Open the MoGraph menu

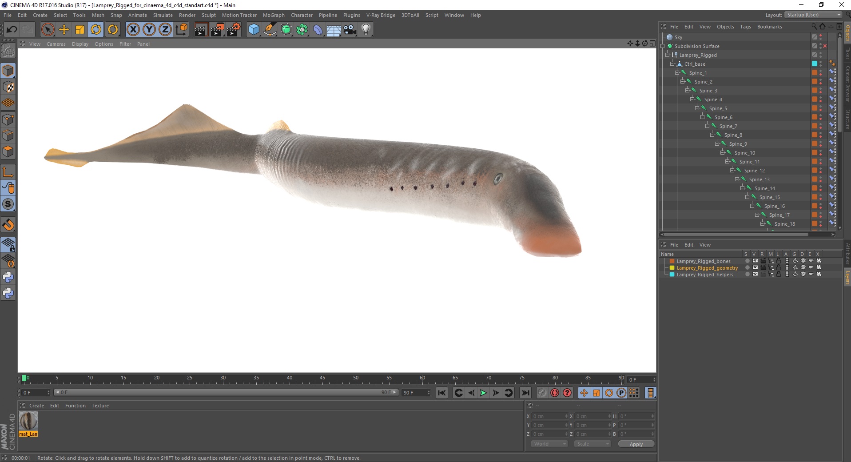[274, 15]
